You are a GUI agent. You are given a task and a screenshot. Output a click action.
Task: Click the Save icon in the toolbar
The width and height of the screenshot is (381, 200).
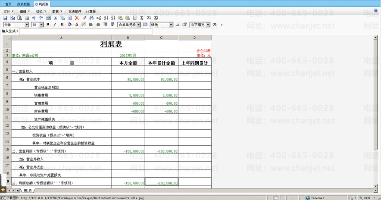(6, 18)
